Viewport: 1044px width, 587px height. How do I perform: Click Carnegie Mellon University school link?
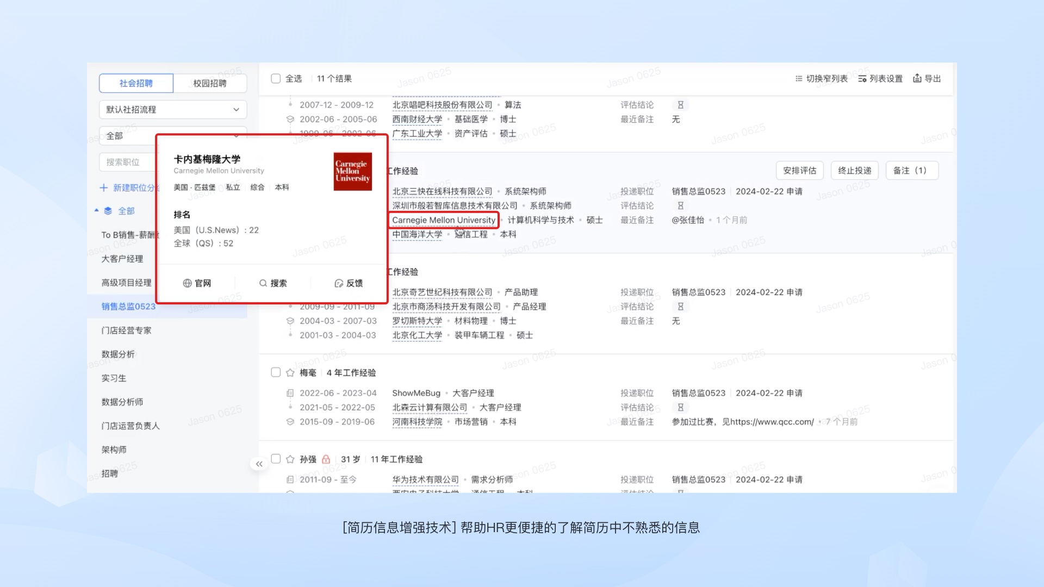pyautogui.click(x=444, y=220)
